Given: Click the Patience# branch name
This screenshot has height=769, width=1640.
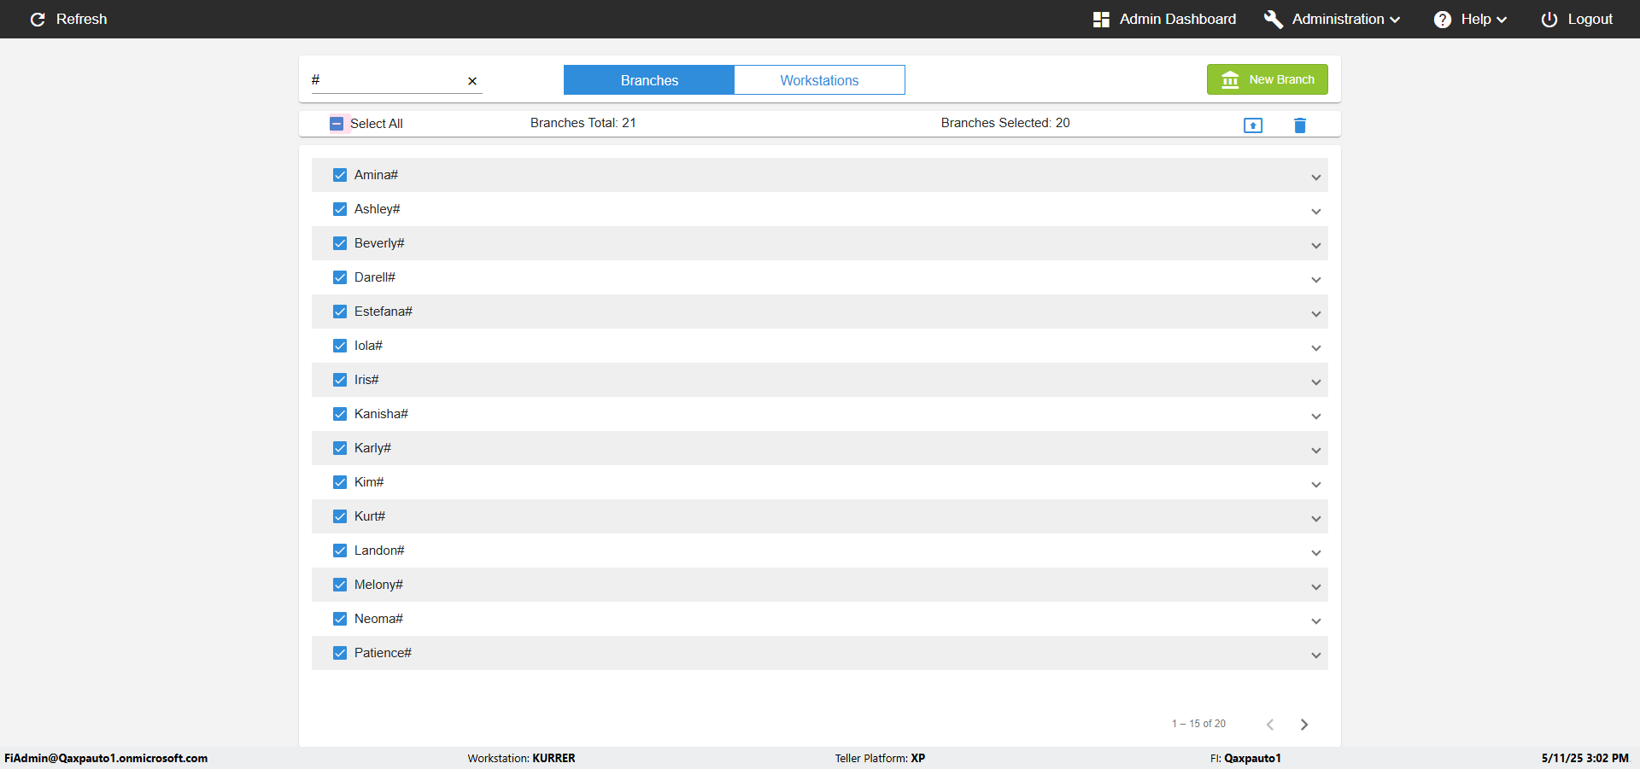Looking at the screenshot, I should [383, 653].
